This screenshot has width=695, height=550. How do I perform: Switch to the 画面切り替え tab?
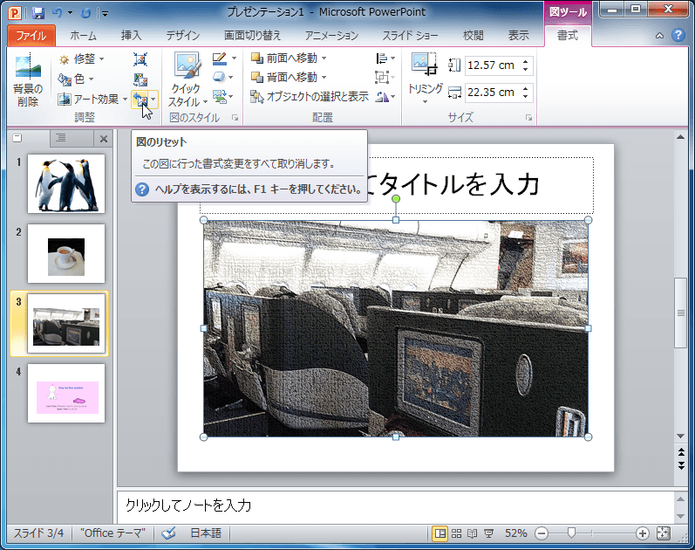252,36
